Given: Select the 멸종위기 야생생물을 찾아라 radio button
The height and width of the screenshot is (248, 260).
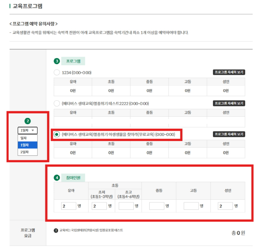Looking at the screenshot, I should click(57, 134).
